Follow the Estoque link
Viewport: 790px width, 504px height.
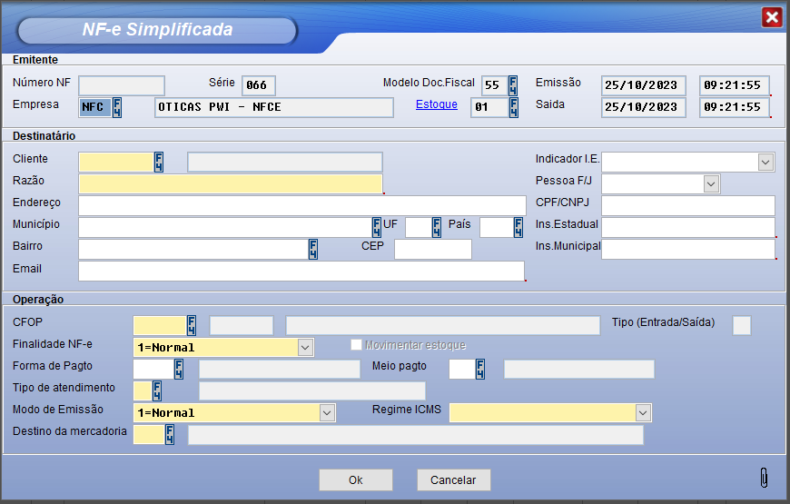click(436, 104)
